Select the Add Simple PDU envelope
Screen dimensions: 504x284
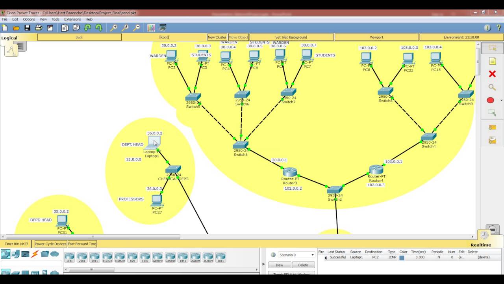(492, 127)
